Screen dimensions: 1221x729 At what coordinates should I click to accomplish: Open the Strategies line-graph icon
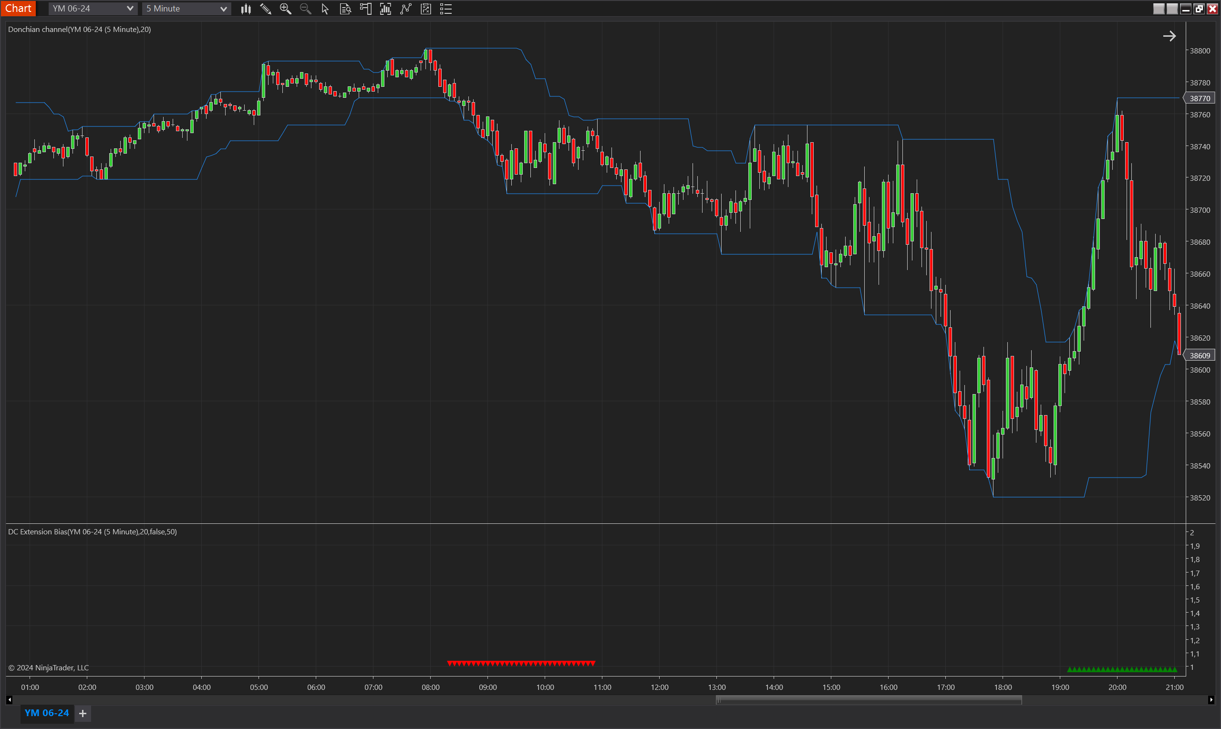pos(405,9)
